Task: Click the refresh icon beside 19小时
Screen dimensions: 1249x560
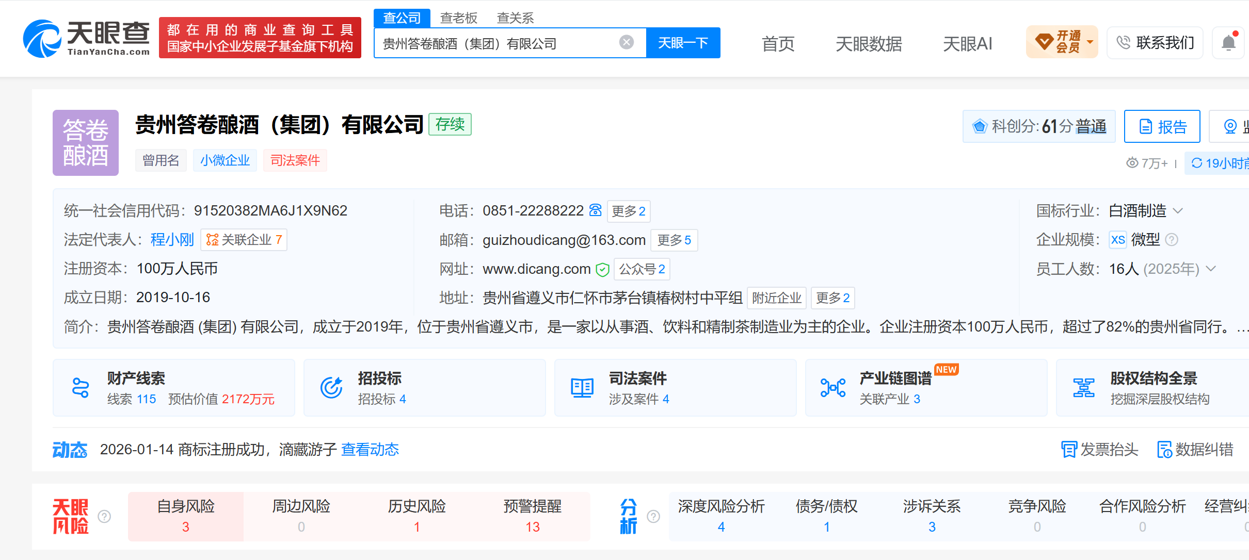Action: tap(1197, 163)
